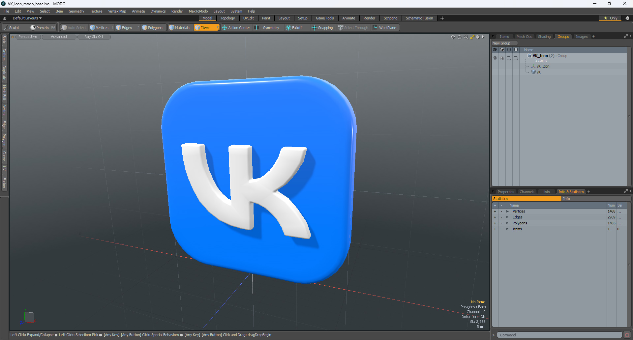The height and width of the screenshot is (340, 633).
Task: Toggle Select Through option
Action: [x=353, y=28]
